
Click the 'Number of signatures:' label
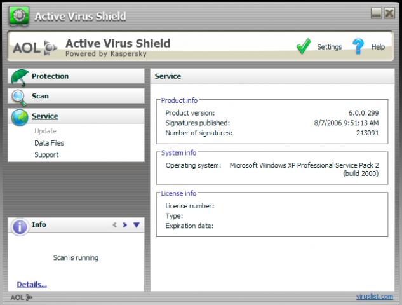[x=199, y=133]
